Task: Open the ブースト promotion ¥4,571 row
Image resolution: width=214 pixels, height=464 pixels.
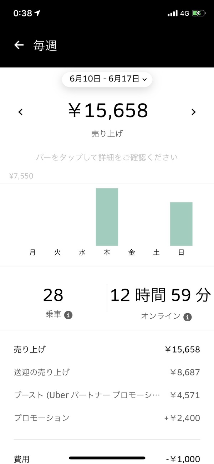Action: [x=107, y=395]
